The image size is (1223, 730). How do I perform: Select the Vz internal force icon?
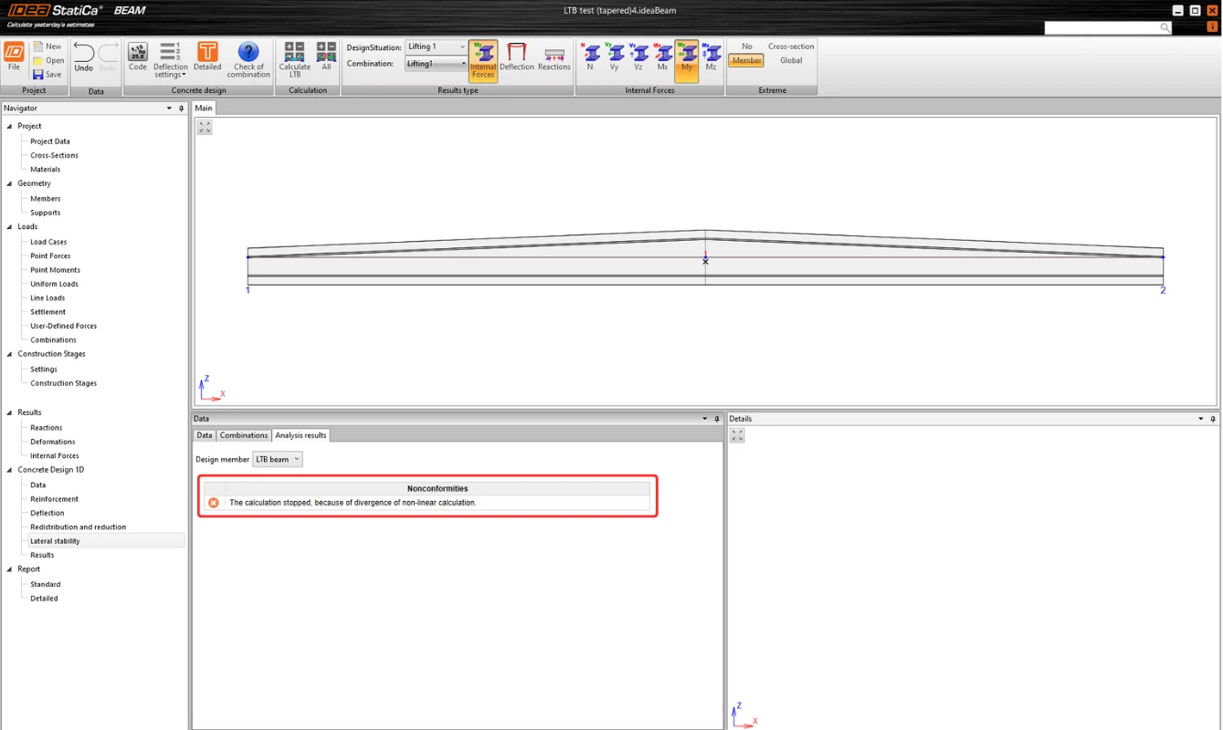pyautogui.click(x=638, y=57)
